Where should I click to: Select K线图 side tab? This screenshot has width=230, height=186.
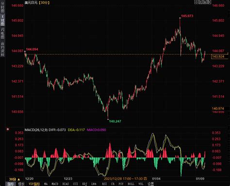[2, 20]
